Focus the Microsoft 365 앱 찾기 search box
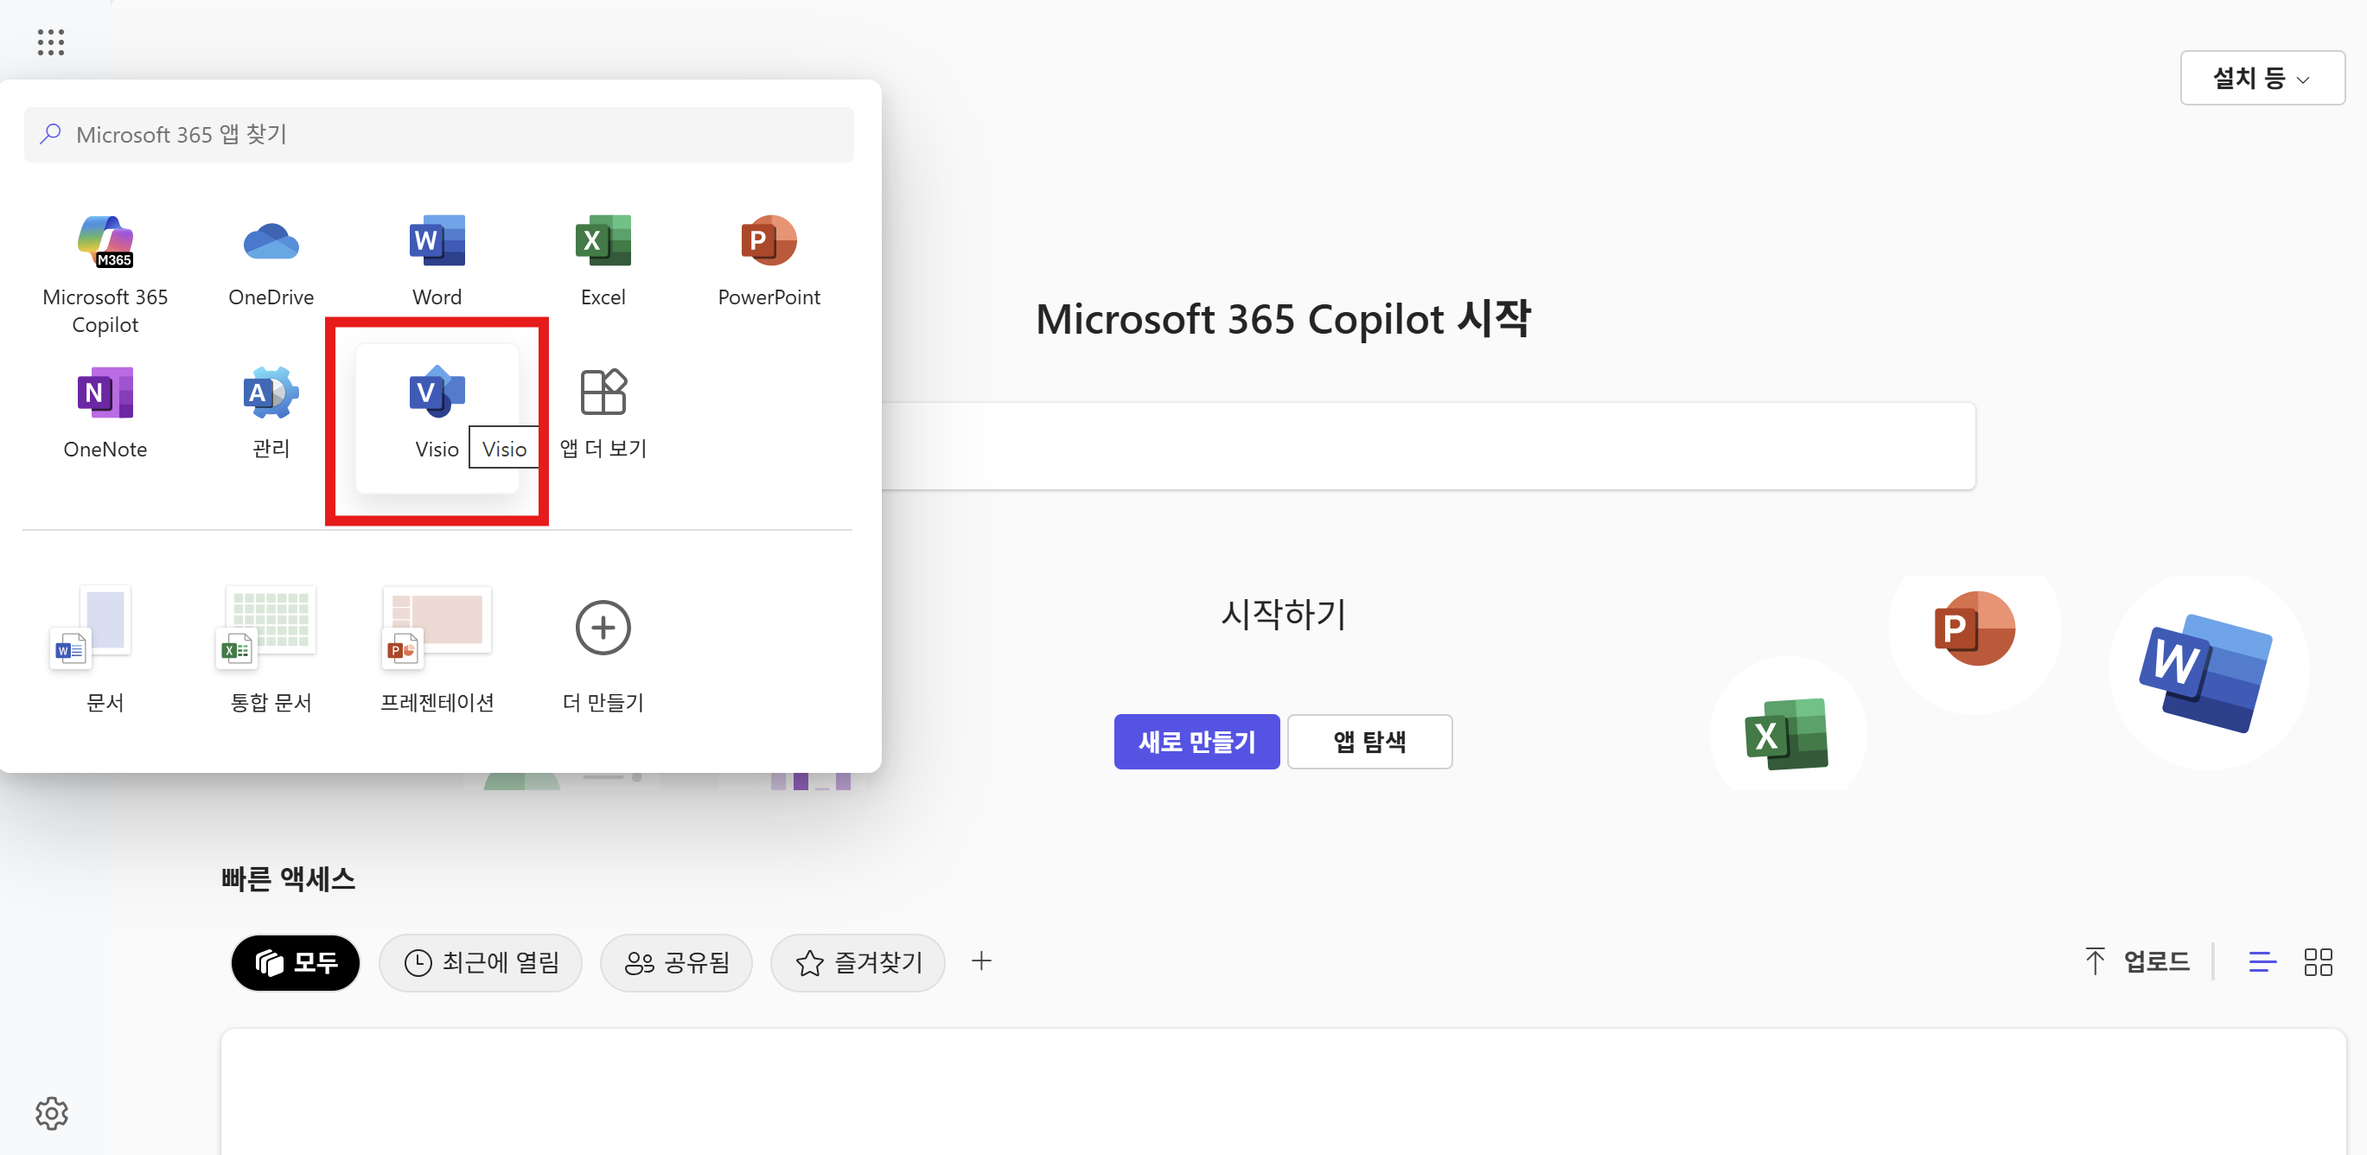The image size is (2367, 1155). click(438, 135)
